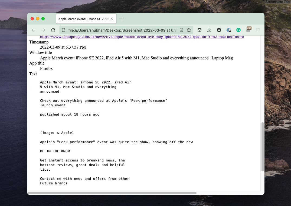Save the page to Pocket
Image resolution: width=291 pixels, height=206 pixels.
tap(200, 30)
